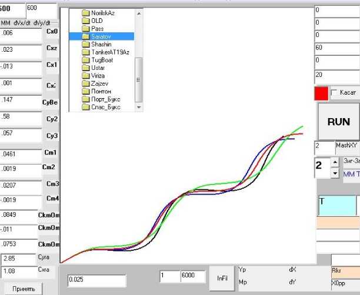Screen dimensions: 360x295
Task: Click the Cm4 coefficient field -.0019
Action: click(x=21, y=202)
